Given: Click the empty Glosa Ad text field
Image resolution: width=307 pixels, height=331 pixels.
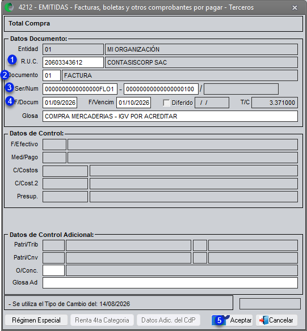Looking at the screenshot, I should coord(170,283).
